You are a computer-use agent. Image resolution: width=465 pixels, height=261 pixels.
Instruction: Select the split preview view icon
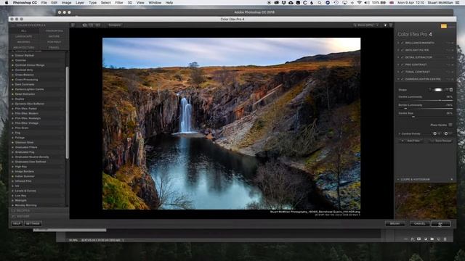click(x=91, y=25)
